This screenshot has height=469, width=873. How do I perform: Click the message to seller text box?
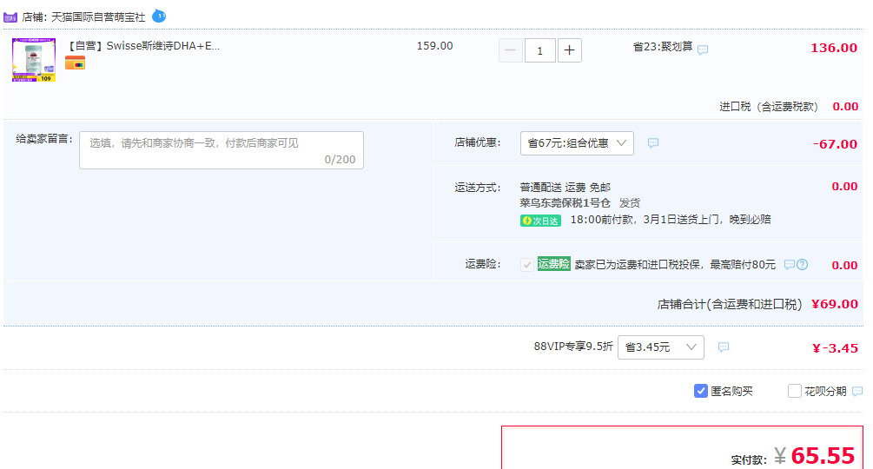222,150
